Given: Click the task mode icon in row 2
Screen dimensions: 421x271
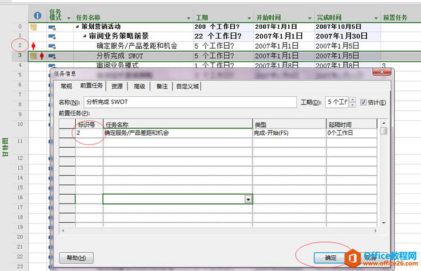Looking at the screenshot, I should pyautogui.click(x=52, y=45).
